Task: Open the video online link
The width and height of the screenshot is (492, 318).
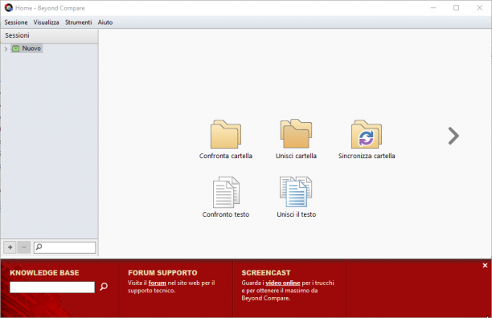Action: tap(283, 283)
